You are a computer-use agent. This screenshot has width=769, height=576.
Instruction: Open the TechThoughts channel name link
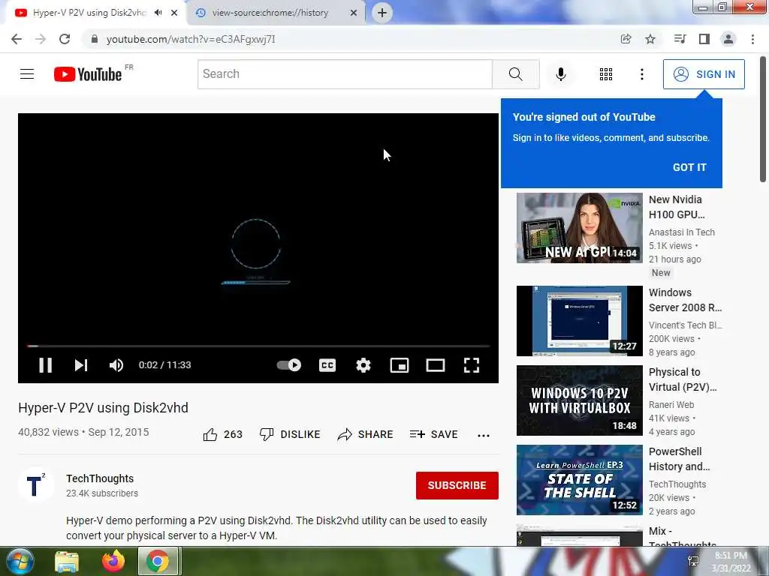coord(100,478)
